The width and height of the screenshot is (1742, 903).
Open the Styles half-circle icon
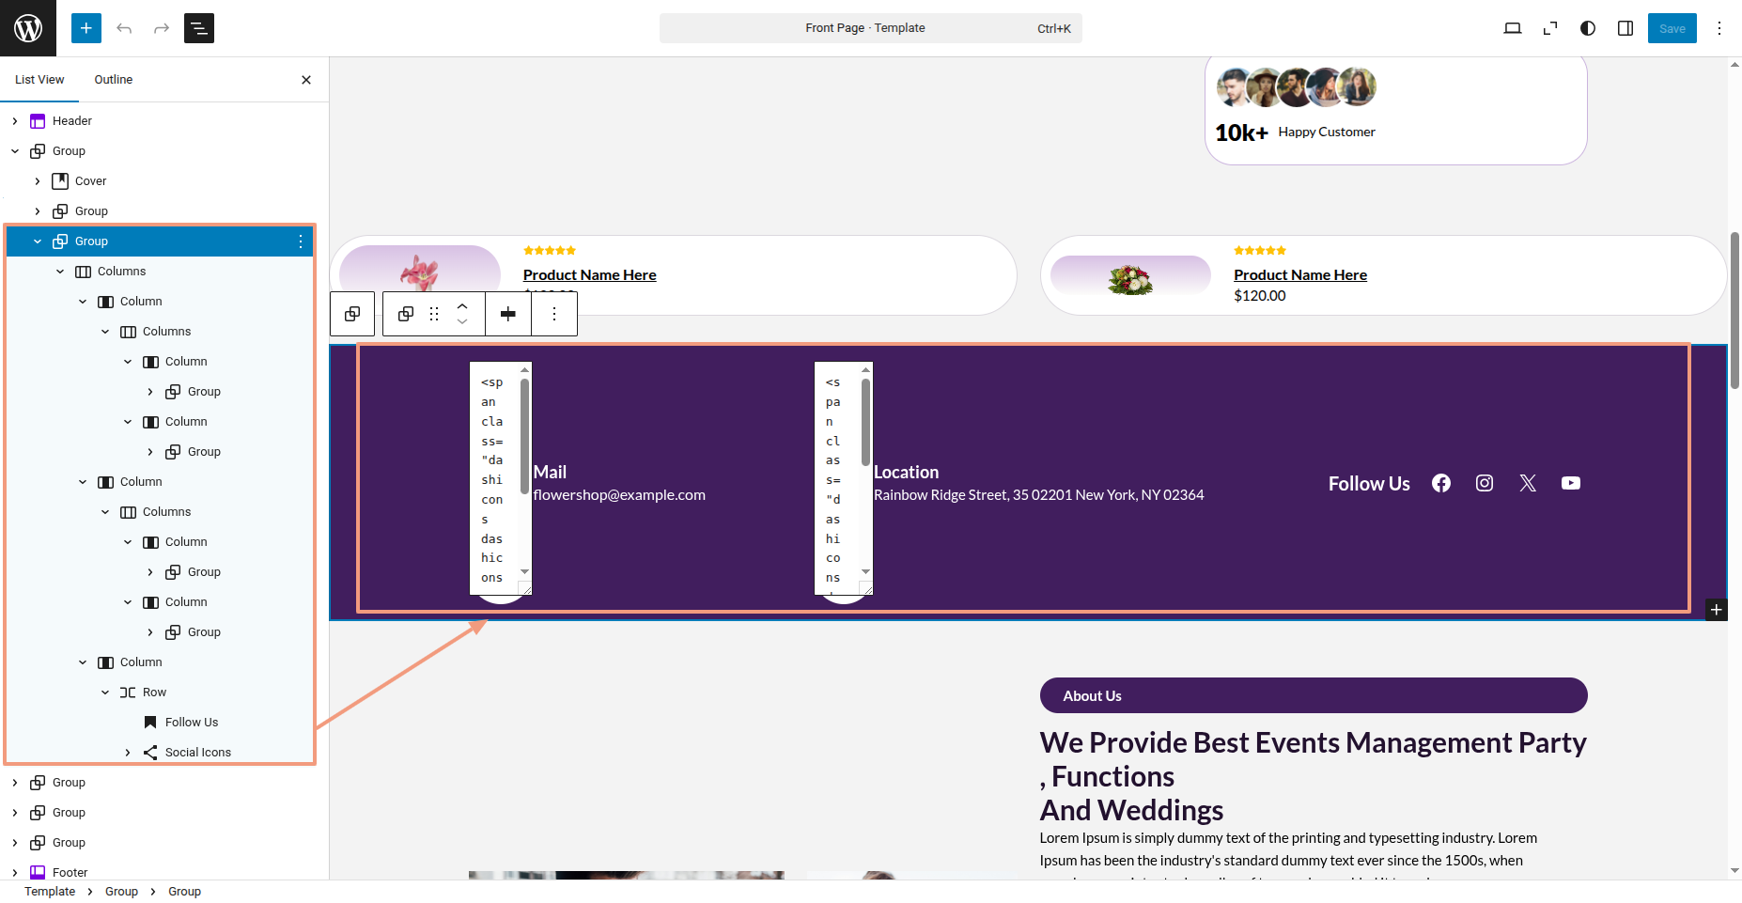pos(1588,28)
